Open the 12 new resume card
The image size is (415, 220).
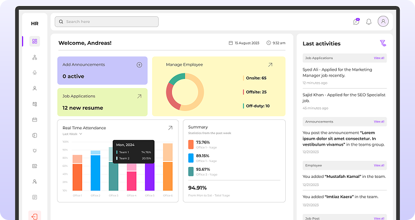tap(102, 102)
